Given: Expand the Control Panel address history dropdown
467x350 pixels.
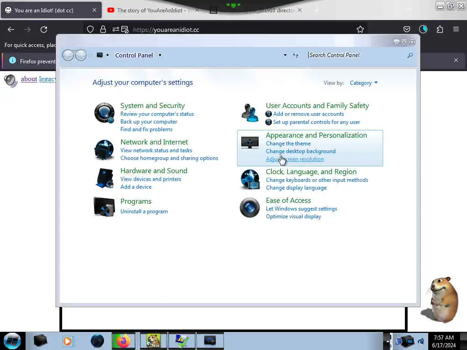Looking at the screenshot, I should pos(285,55).
